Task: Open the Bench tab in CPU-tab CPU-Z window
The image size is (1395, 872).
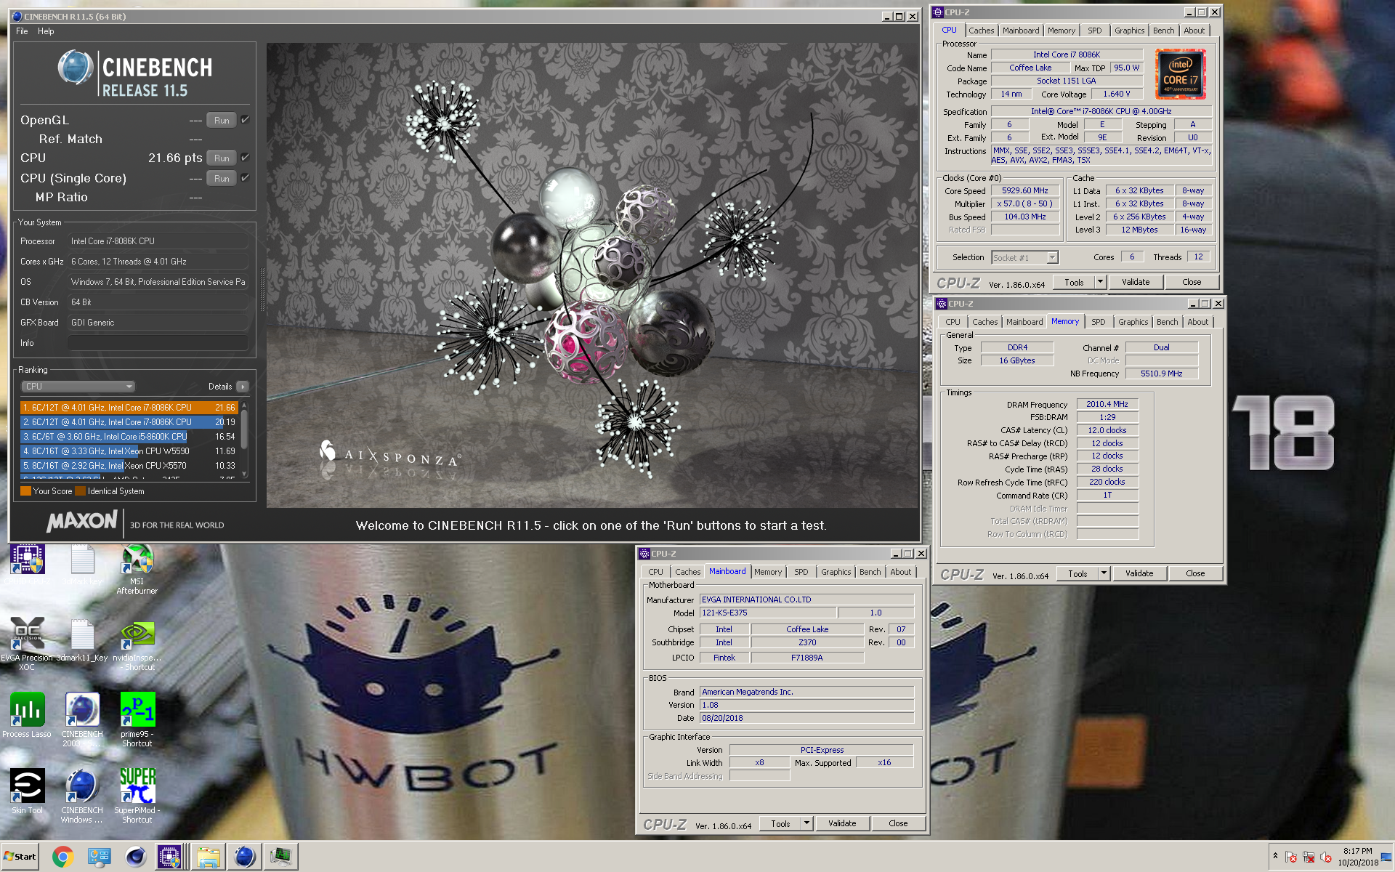Action: tap(1163, 31)
